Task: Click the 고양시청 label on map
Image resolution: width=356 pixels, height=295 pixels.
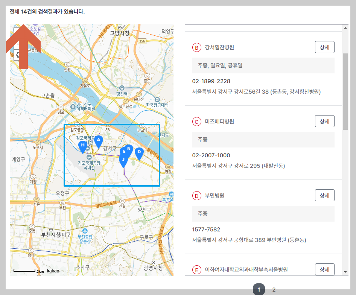Action: point(120,33)
